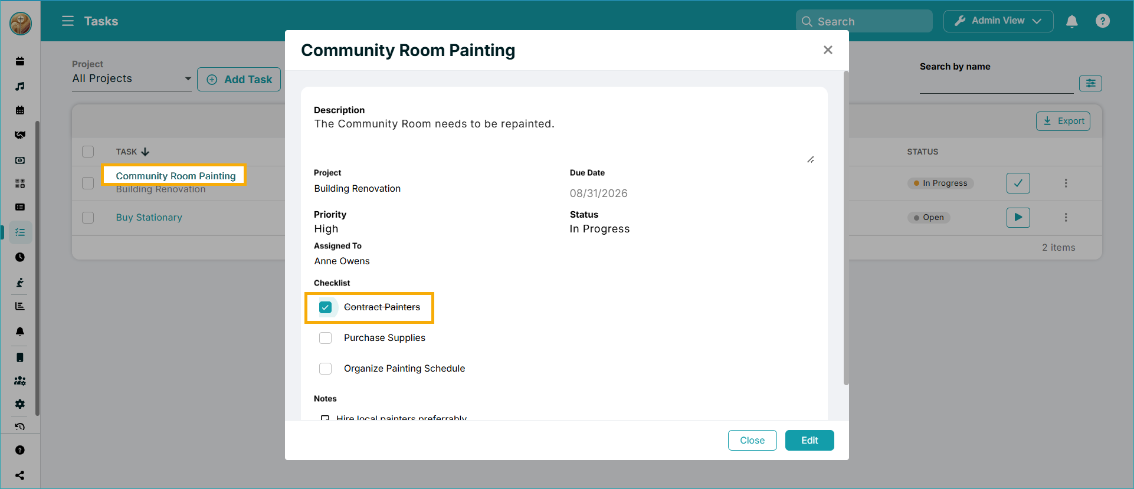Check Organize Painting Schedule item
1134x489 pixels.
[x=326, y=369]
